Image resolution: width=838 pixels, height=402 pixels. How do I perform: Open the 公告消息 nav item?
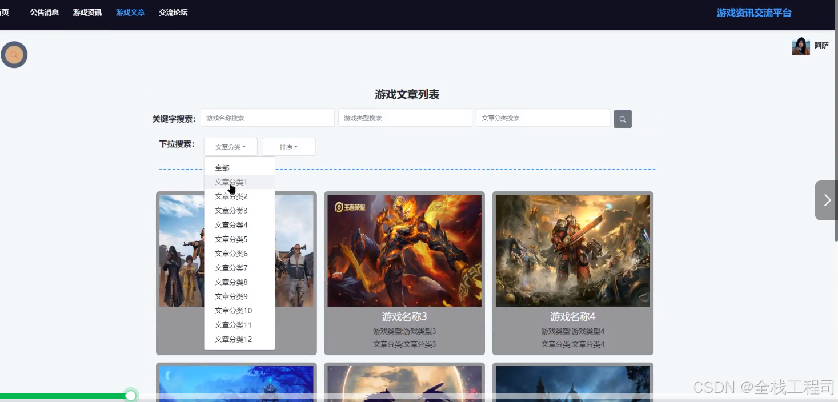click(x=45, y=12)
